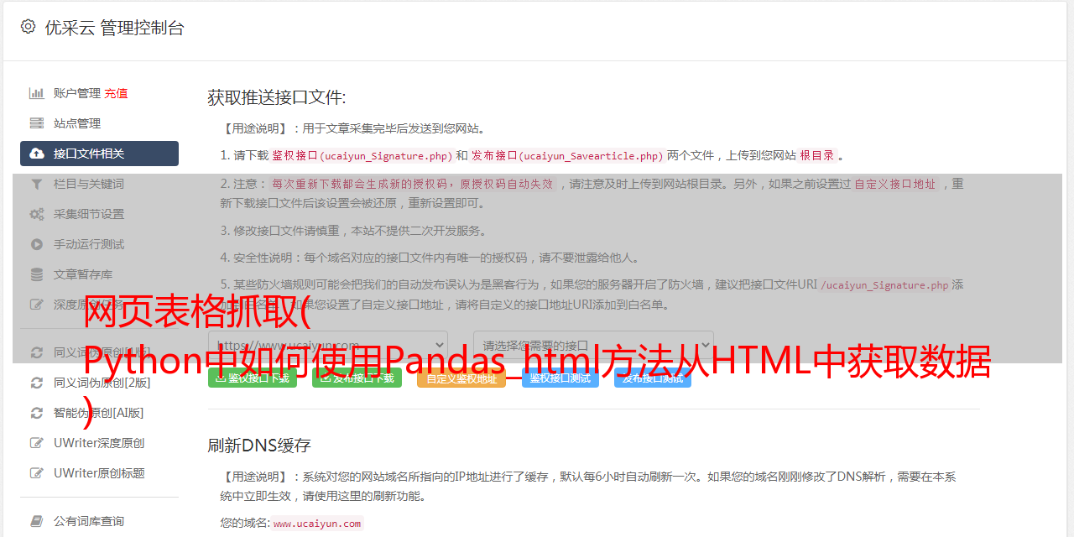This screenshot has height=537, width=1074.
Task: Click the green 鉴权接口下载 button
Action: pos(253,378)
